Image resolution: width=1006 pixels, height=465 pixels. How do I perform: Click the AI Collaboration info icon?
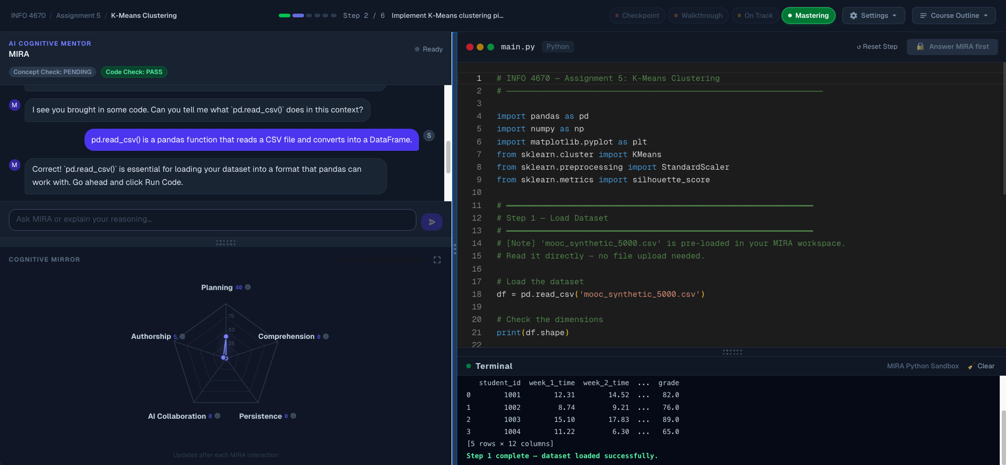click(217, 416)
